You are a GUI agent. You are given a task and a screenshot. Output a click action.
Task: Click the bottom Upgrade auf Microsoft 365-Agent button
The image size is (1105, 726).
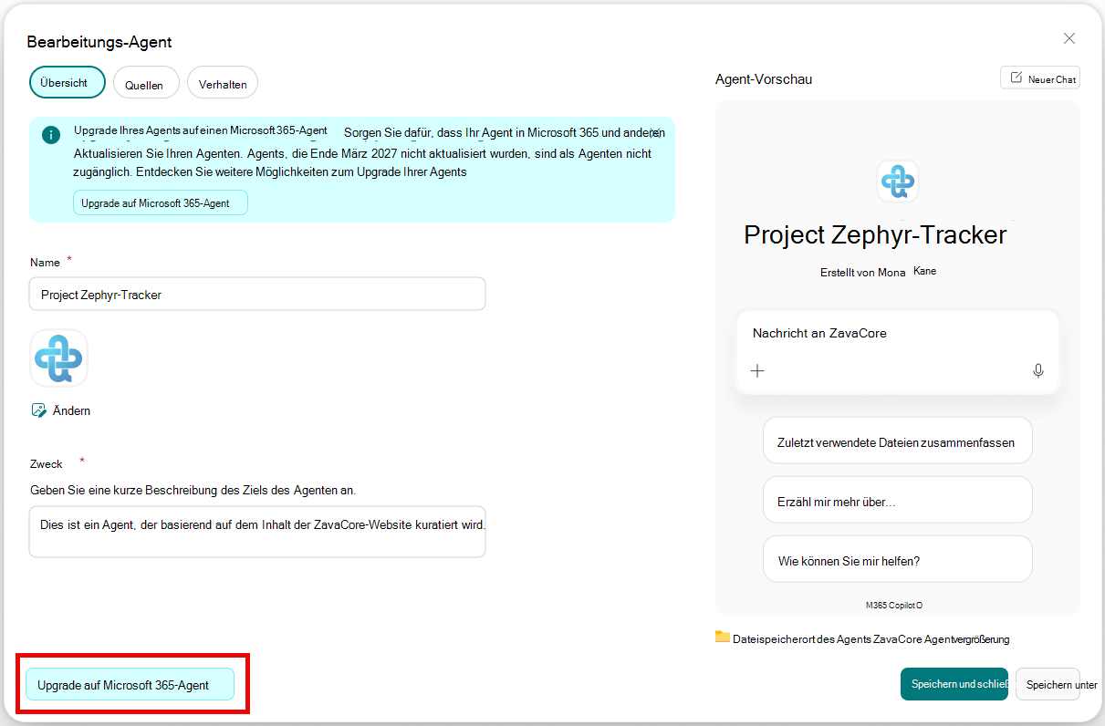coord(130,684)
